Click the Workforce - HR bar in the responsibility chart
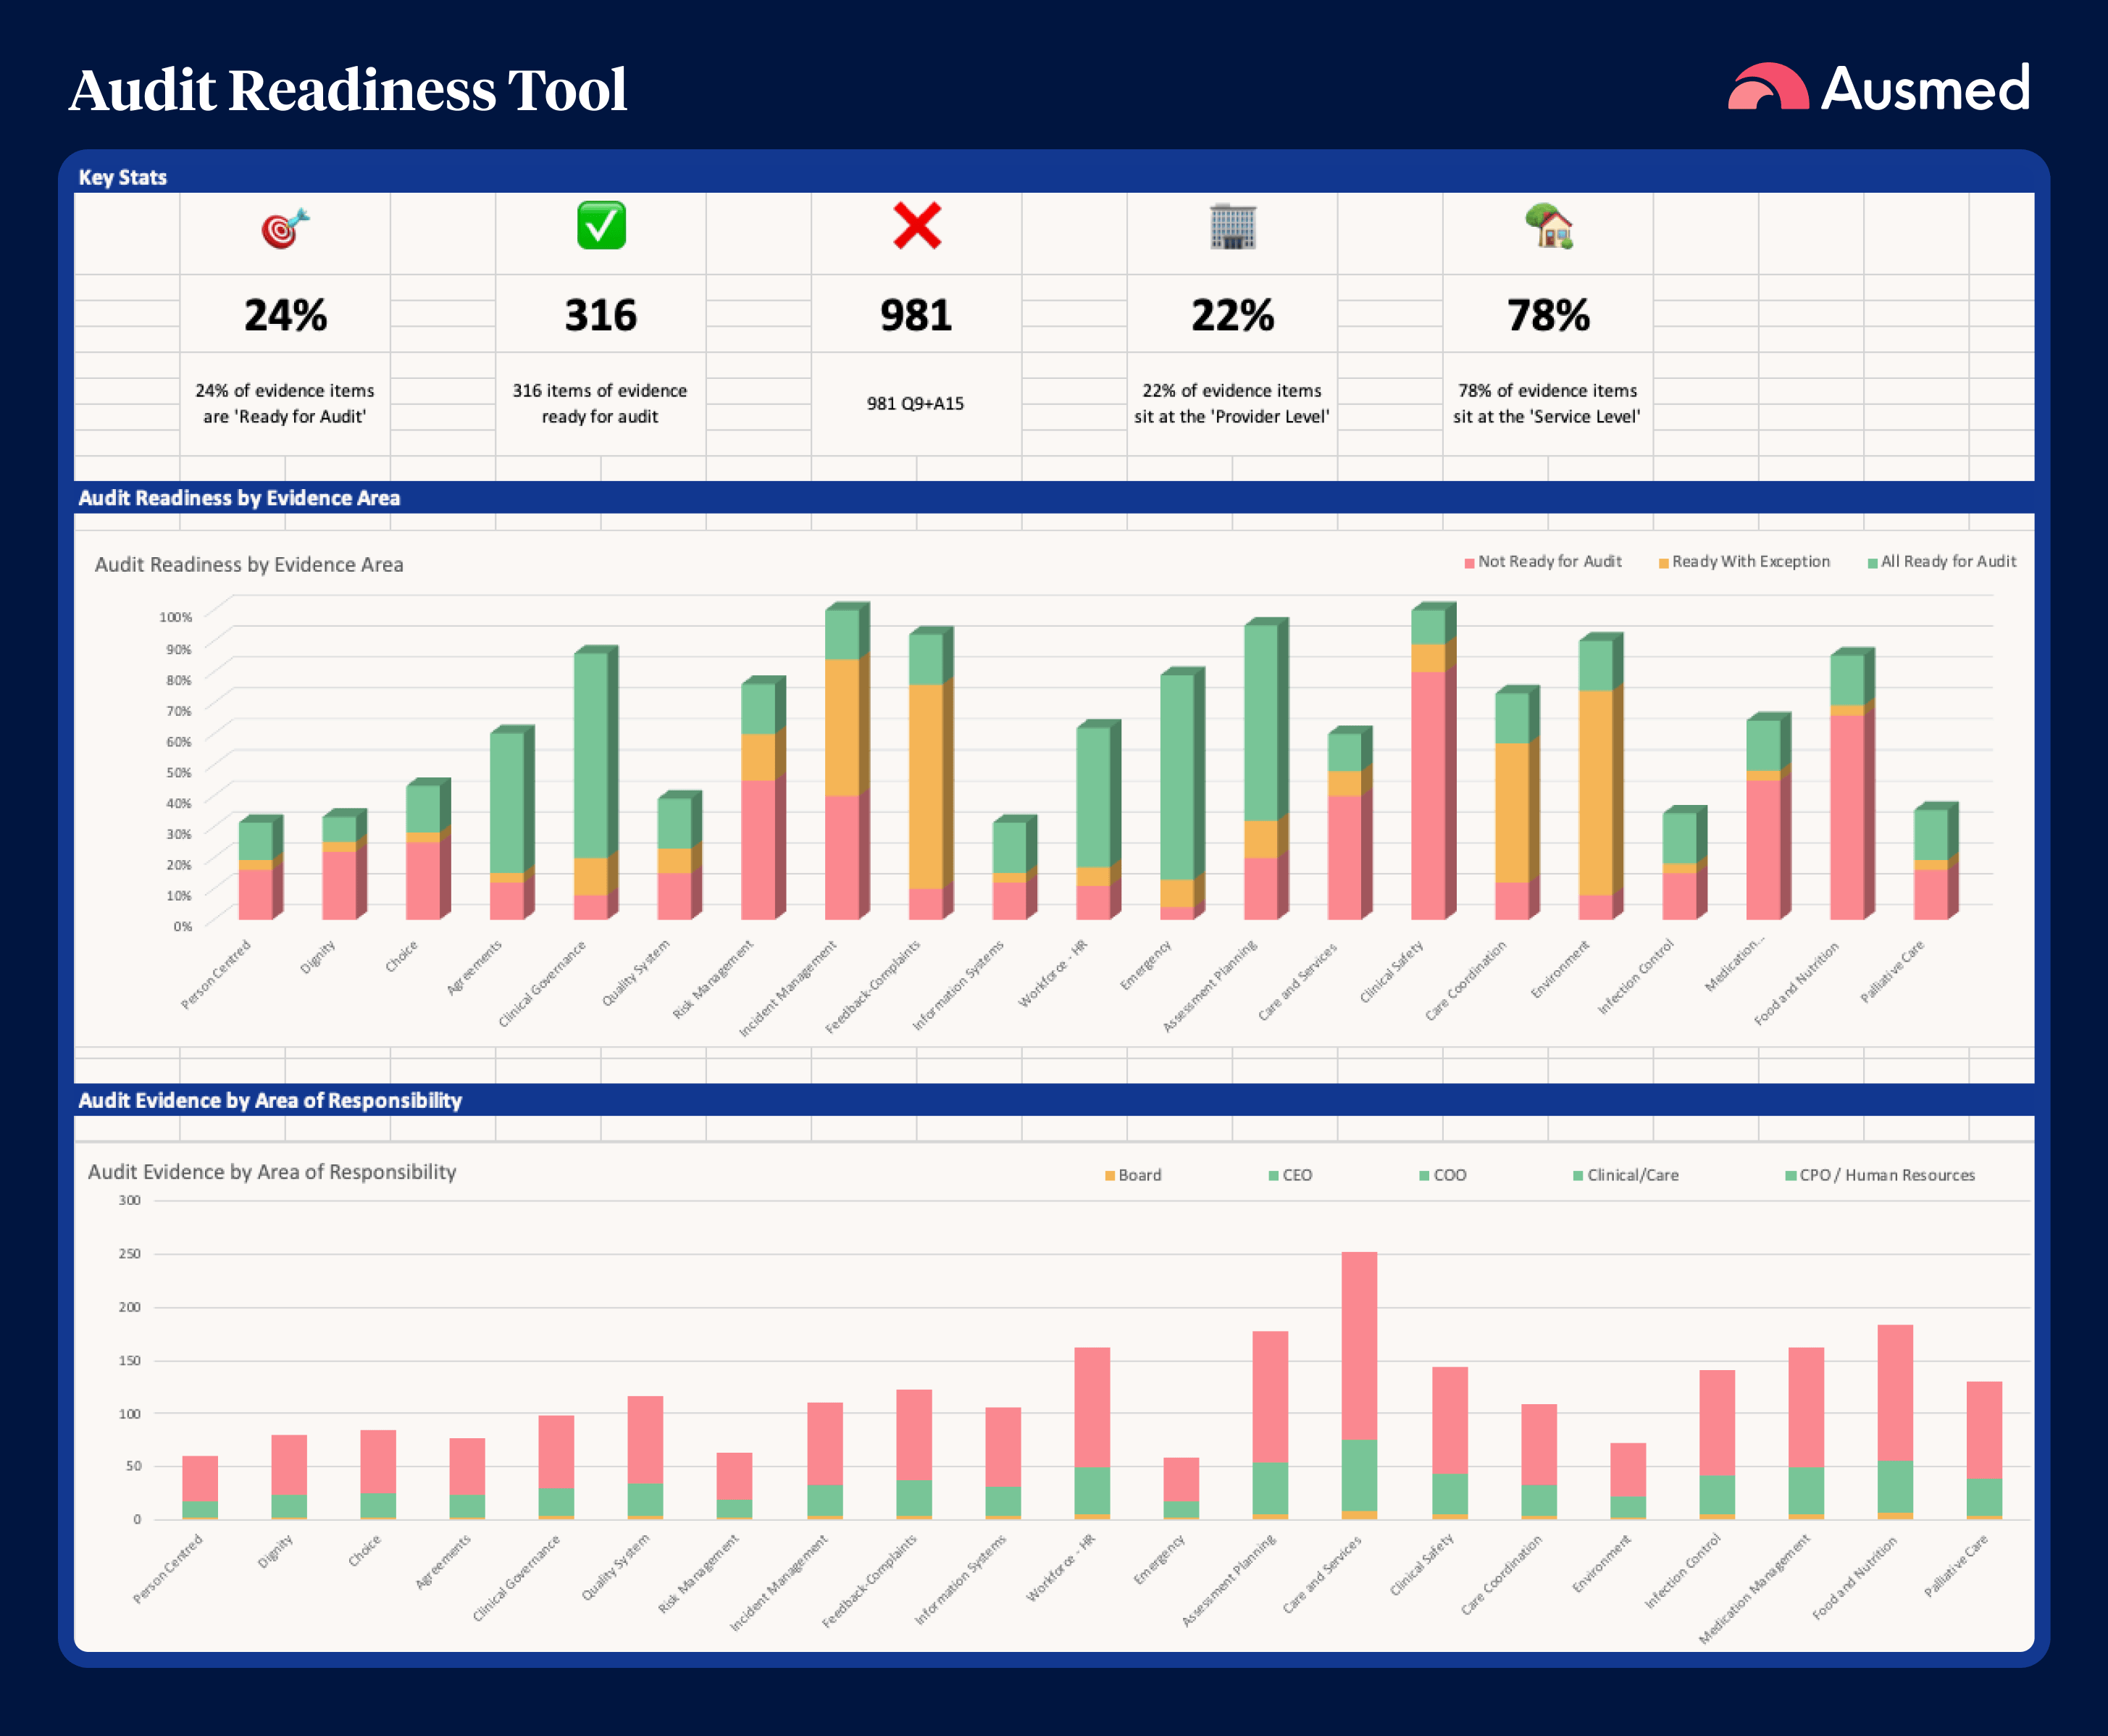The height and width of the screenshot is (1736, 2108). tap(1092, 1433)
